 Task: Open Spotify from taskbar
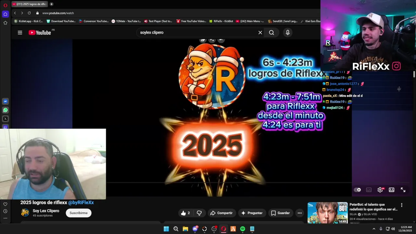(x=242, y=229)
